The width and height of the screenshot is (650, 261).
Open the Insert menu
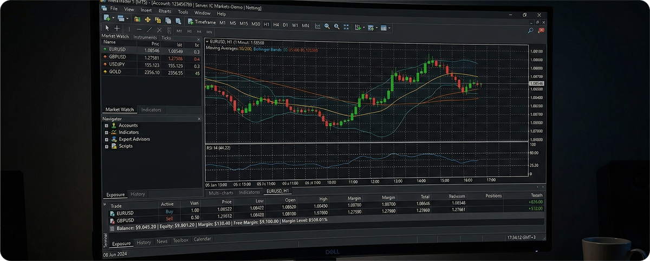pyautogui.click(x=146, y=10)
